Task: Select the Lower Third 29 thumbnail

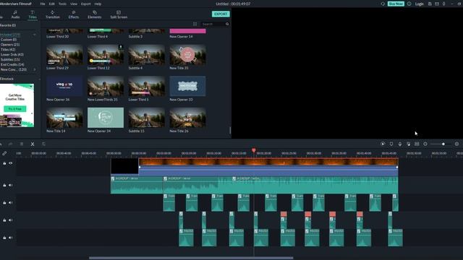Action: point(64,55)
